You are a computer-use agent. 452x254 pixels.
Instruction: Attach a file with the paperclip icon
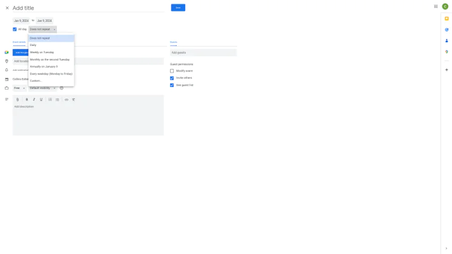click(18, 100)
